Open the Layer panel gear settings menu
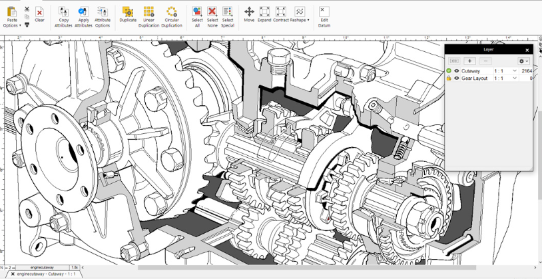The width and height of the screenshot is (542, 279). (x=523, y=61)
